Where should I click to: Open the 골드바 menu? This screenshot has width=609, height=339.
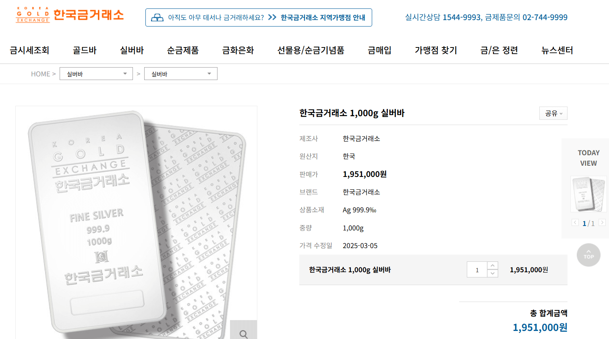click(85, 50)
